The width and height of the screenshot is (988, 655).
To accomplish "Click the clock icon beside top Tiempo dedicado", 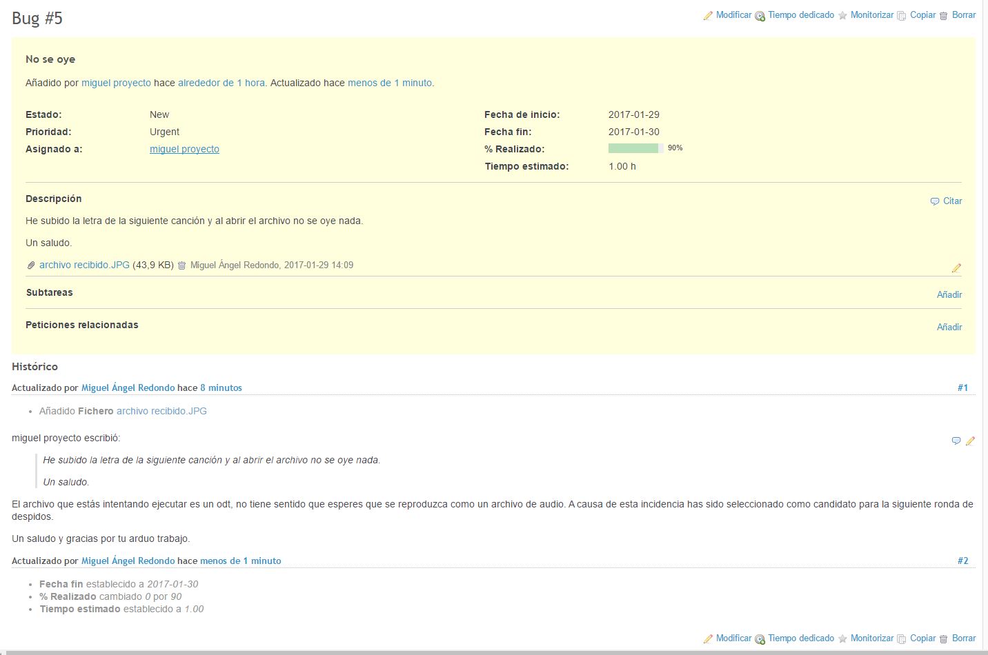I will pyautogui.click(x=760, y=16).
